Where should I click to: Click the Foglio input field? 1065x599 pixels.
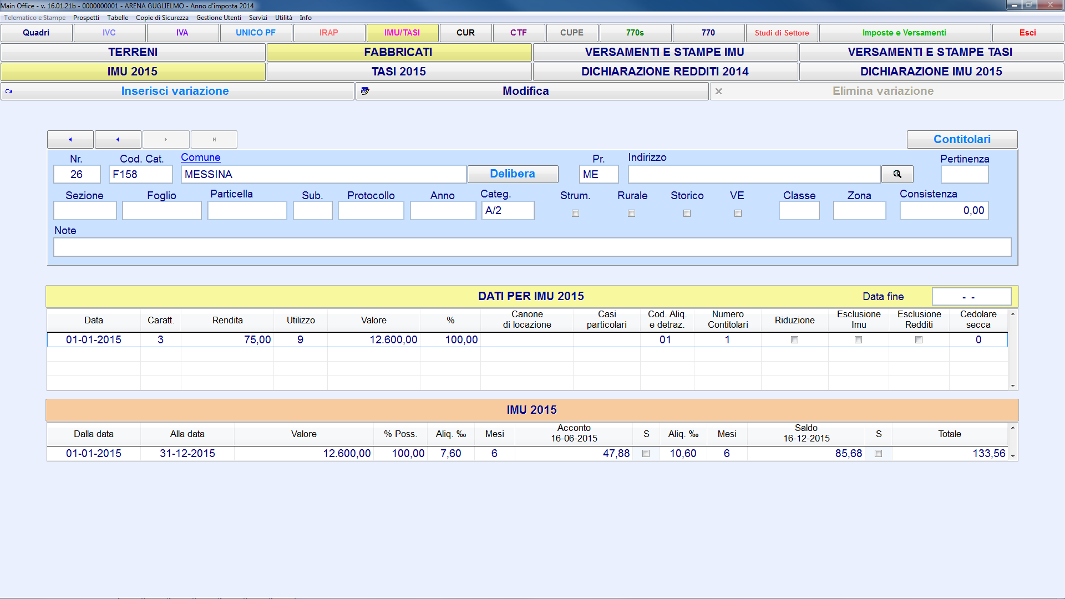[161, 210]
